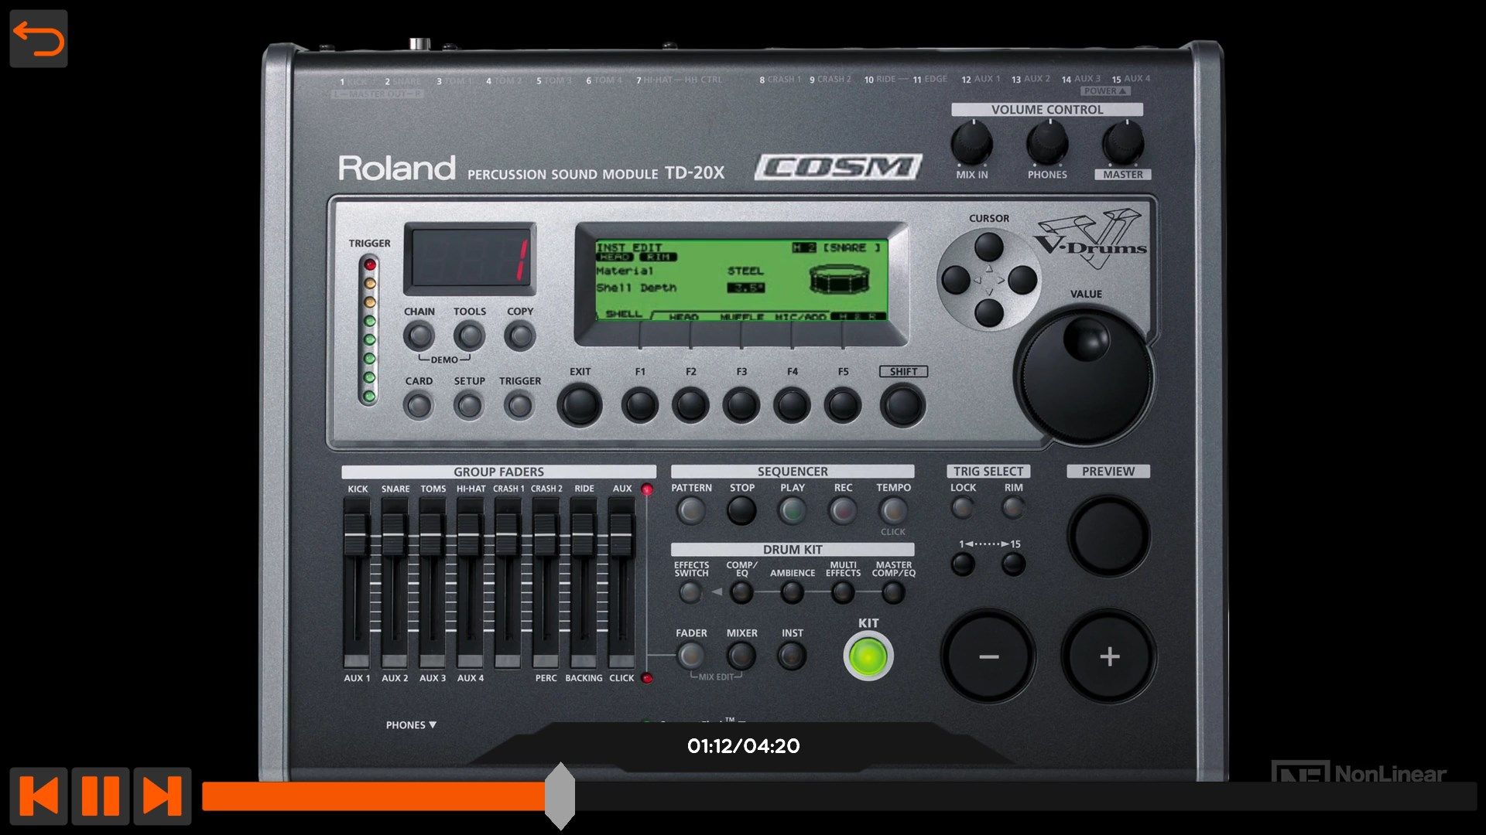Click the CARD button
Screen dimensions: 1486x835
(x=419, y=405)
